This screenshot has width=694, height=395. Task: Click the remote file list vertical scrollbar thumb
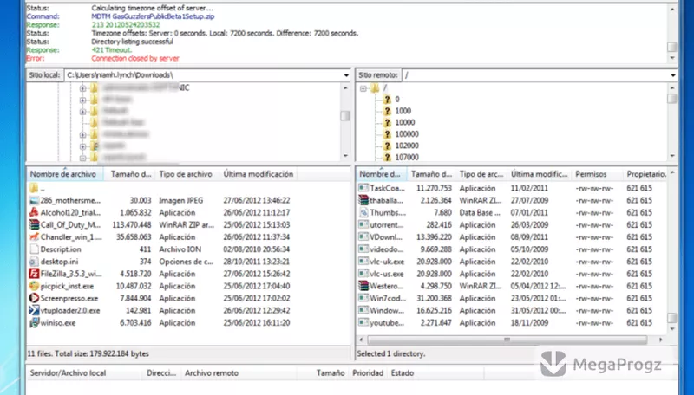[671, 318]
